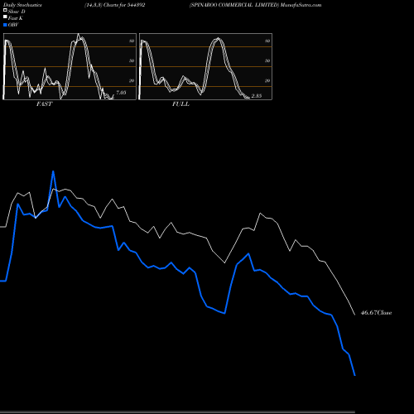
Task: Click the Slow D legend swatch
Action: point(5,10)
